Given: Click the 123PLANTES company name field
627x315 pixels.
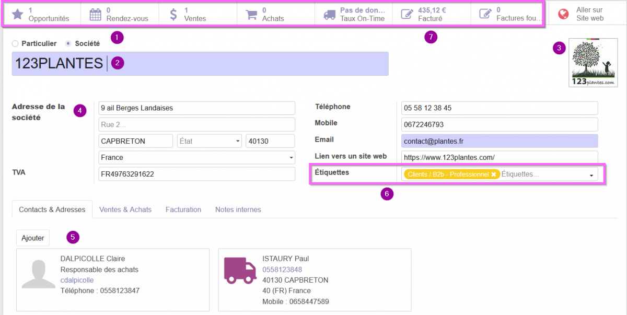Looking at the screenshot, I should [x=200, y=64].
